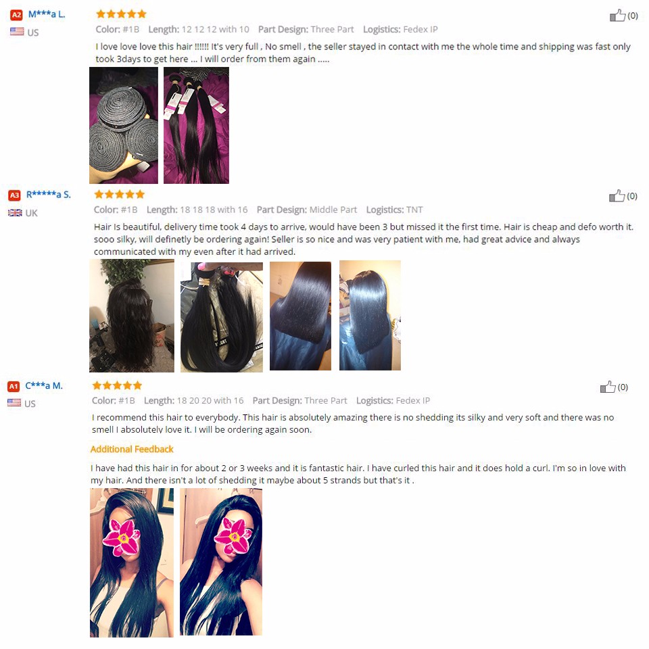Click the A1 buyer level badge
Image resolution: width=649 pixels, height=649 pixels.
(14, 387)
